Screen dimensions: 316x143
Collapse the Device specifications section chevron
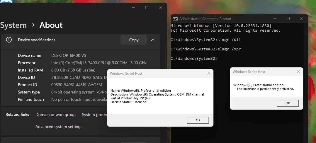[x=153, y=40]
